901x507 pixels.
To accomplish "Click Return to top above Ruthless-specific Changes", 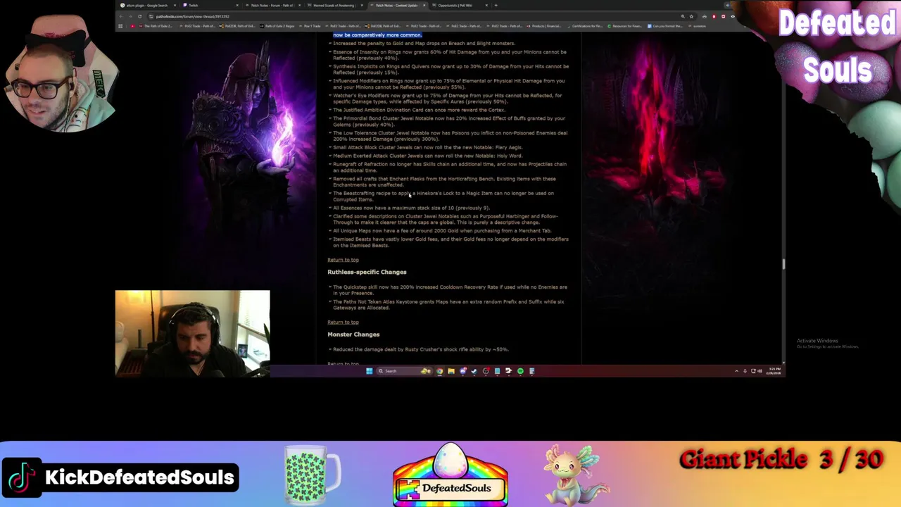I will [x=343, y=260].
